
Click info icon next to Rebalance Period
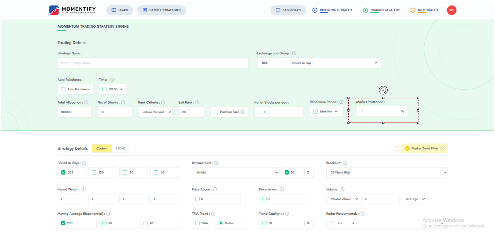point(341,102)
